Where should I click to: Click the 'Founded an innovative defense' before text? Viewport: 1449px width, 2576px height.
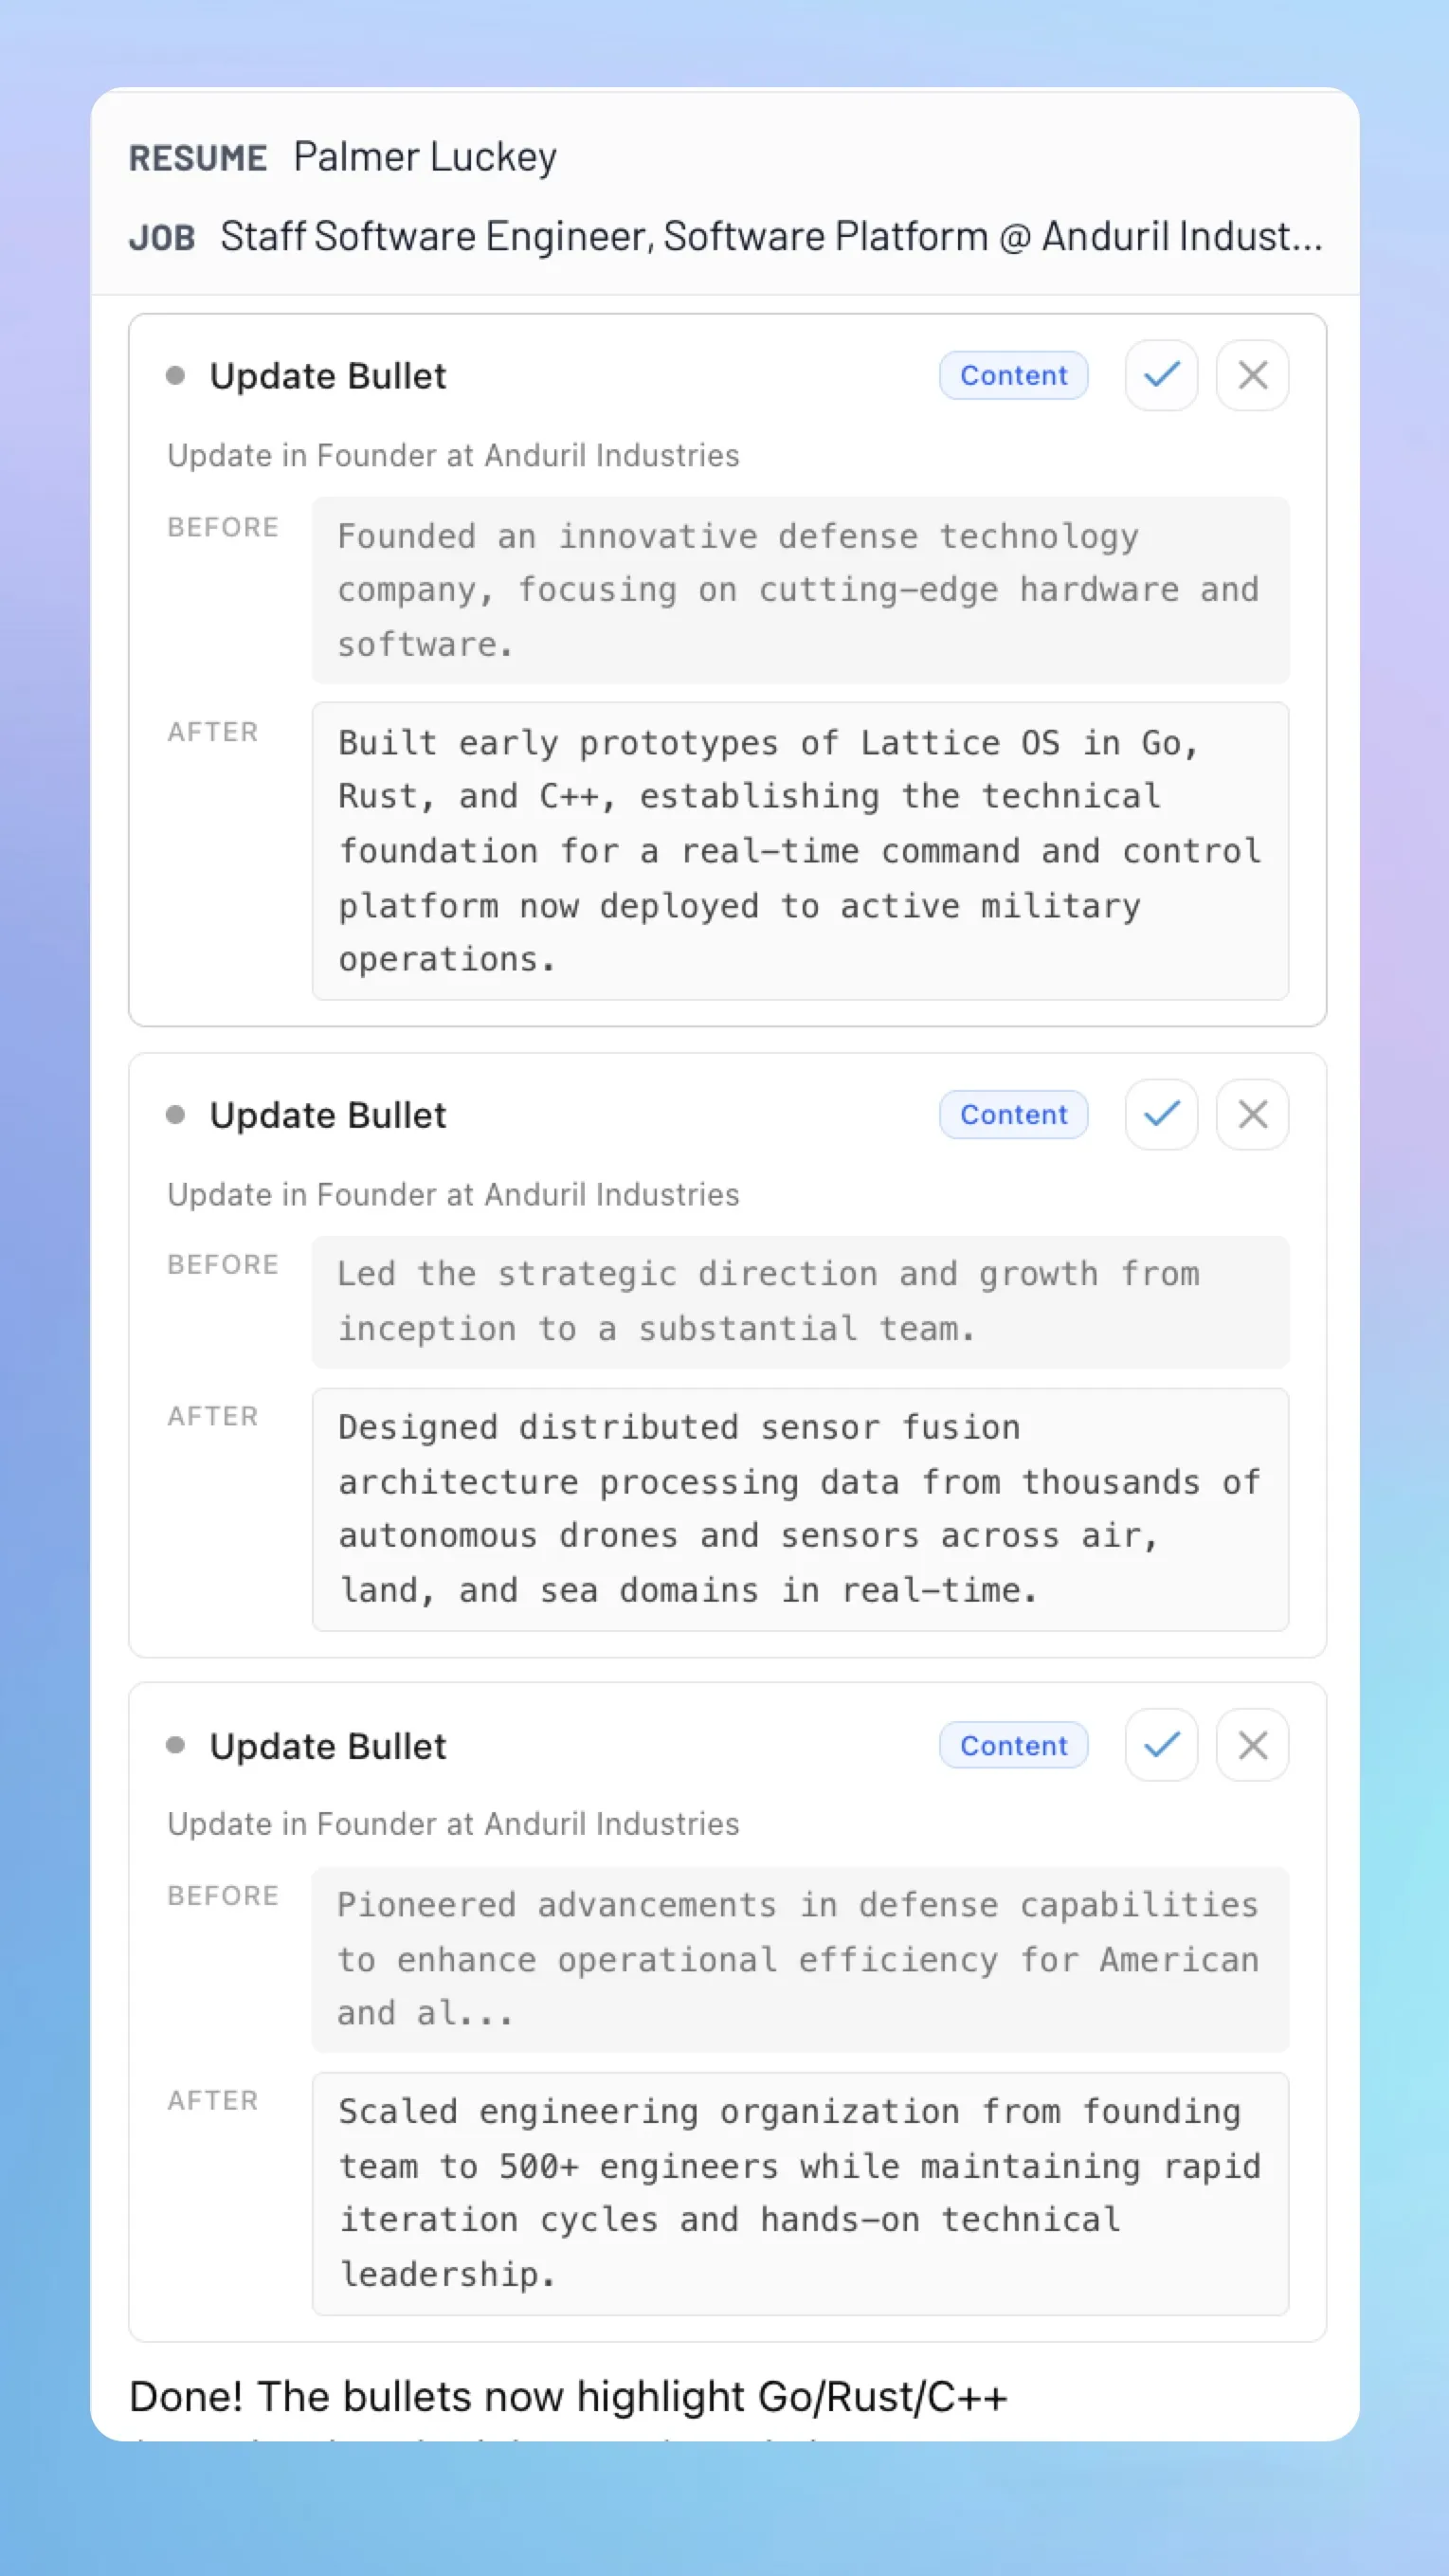pyautogui.click(x=799, y=590)
